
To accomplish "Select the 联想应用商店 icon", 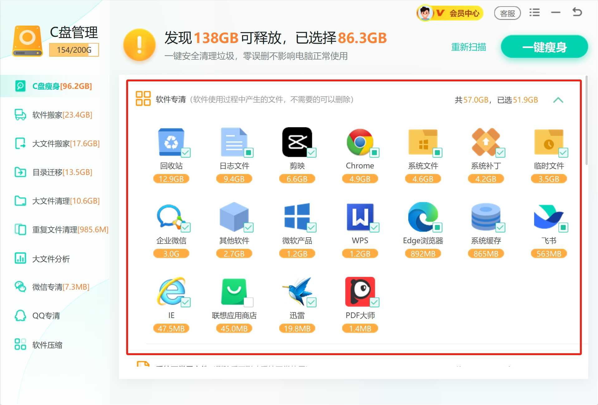I will 234,292.
